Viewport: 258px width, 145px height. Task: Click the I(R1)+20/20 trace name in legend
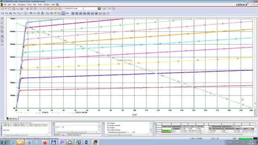[x=81, y=113]
